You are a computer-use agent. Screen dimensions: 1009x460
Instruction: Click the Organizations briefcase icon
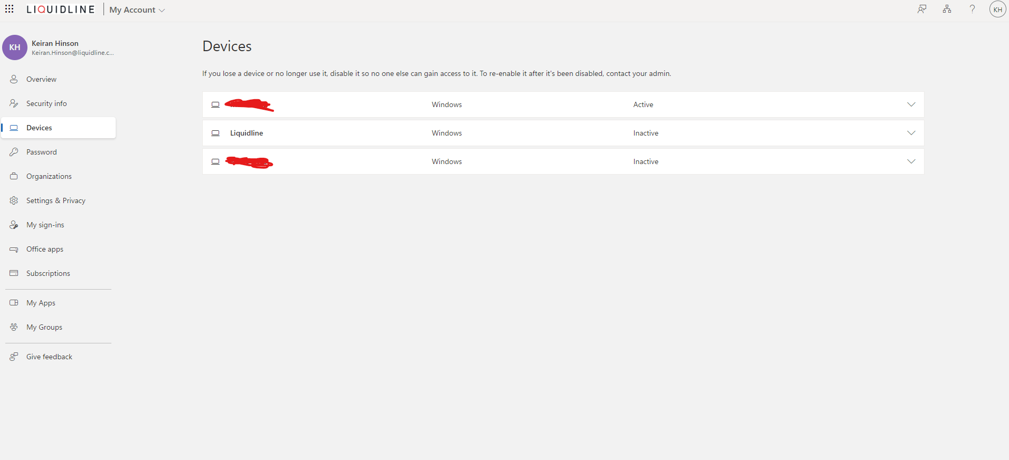14,176
